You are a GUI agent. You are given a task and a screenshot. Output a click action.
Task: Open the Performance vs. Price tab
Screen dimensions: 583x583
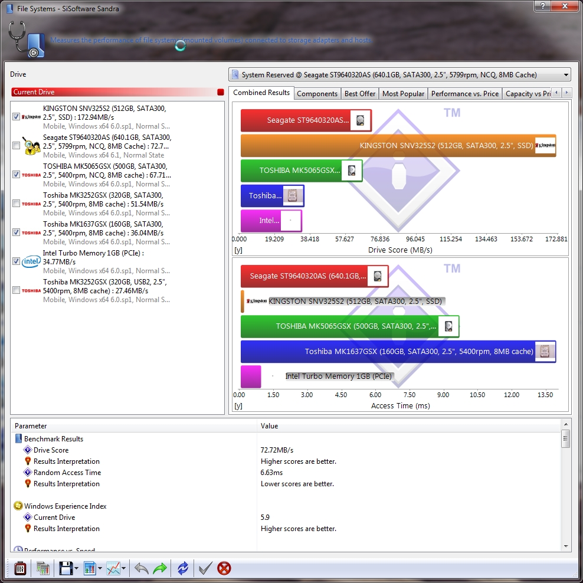pos(465,94)
